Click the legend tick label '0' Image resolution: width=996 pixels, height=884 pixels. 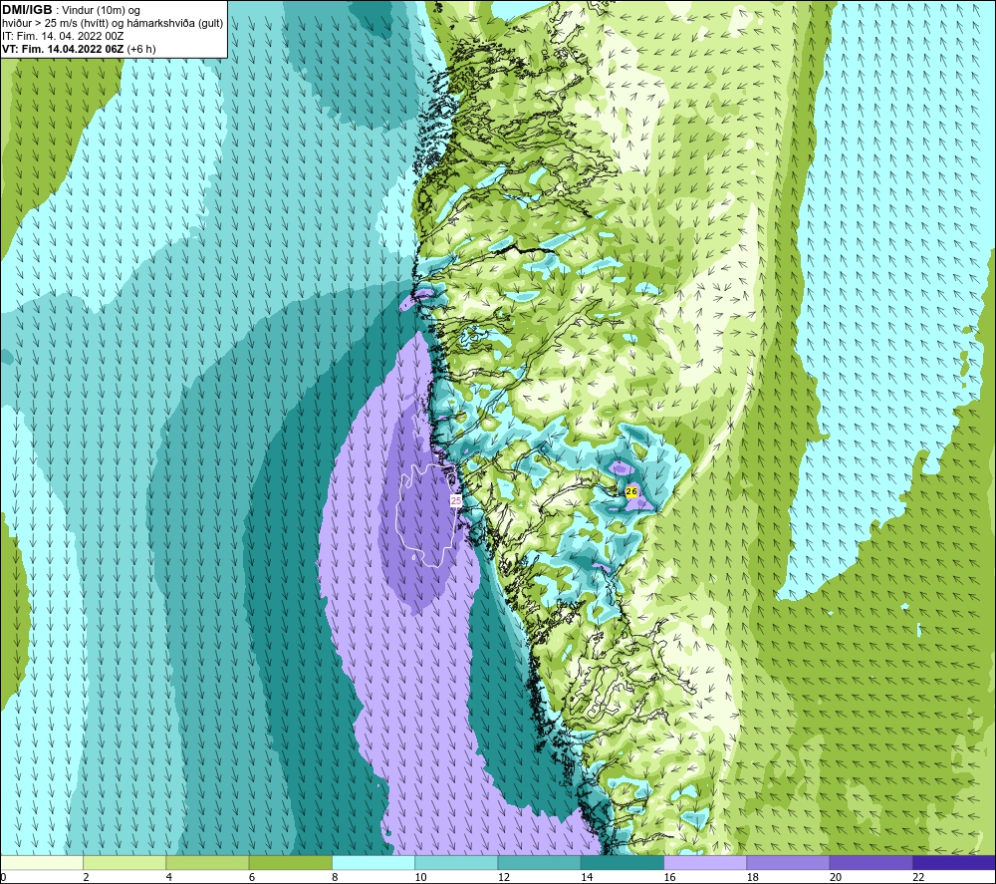pyautogui.click(x=3, y=877)
